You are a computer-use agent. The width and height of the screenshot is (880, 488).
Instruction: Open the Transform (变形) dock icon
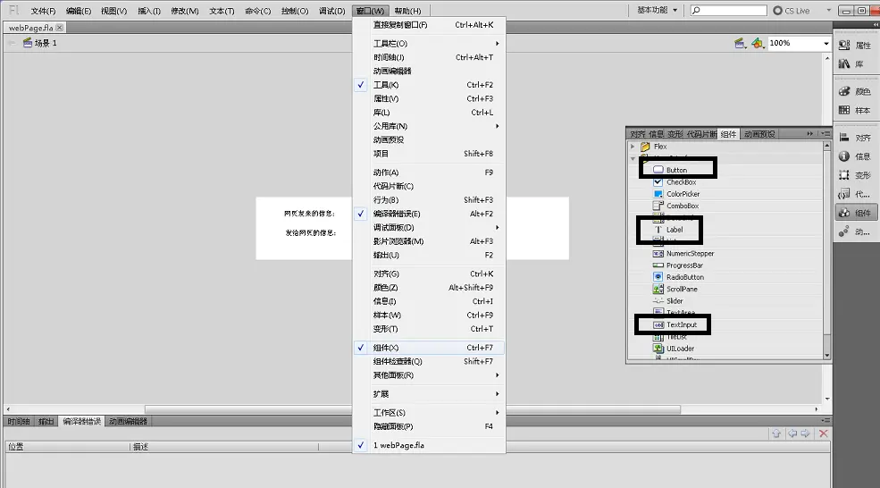click(844, 175)
